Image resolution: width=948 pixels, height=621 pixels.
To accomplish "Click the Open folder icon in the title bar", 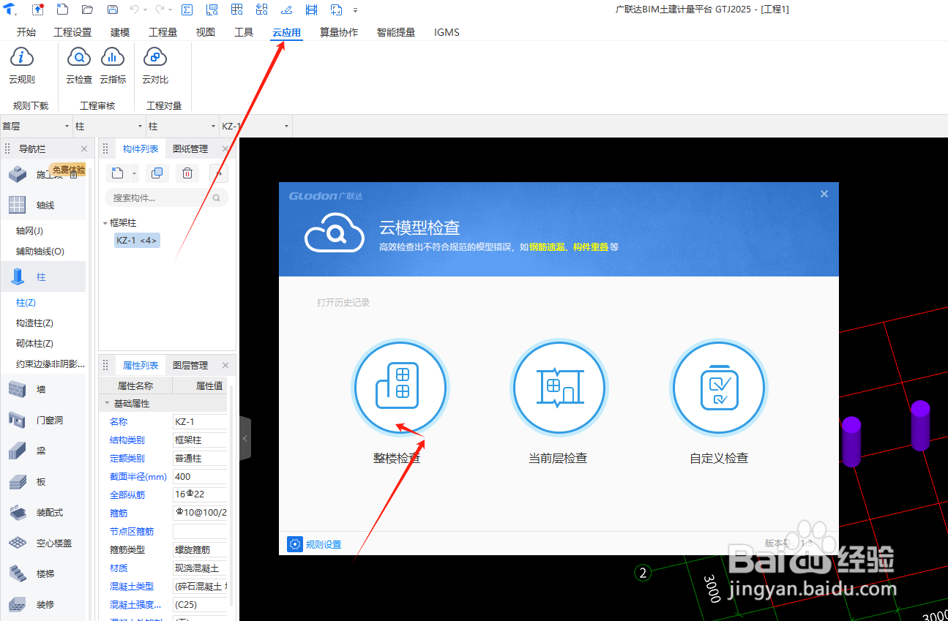I will click(x=87, y=10).
